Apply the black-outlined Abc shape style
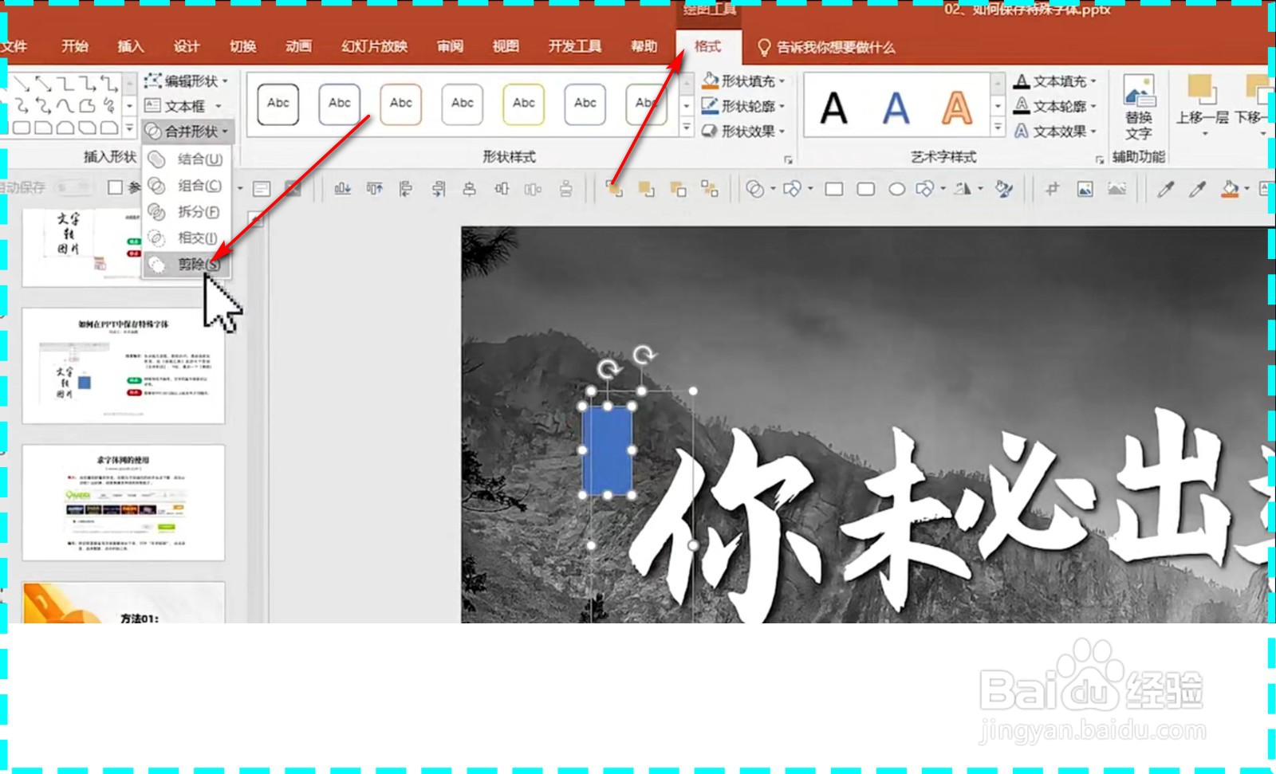The height and width of the screenshot is (774, 1276). coord(278,104)
